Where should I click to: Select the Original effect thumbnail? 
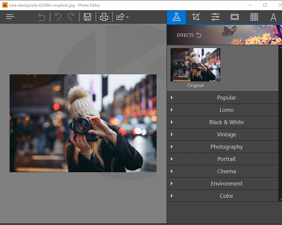point(195,65)
